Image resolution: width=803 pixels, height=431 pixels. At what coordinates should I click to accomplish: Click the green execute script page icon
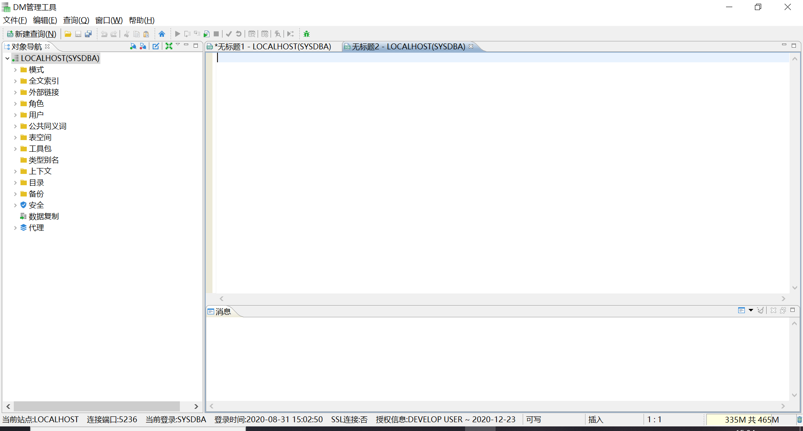tap(207, 34)
